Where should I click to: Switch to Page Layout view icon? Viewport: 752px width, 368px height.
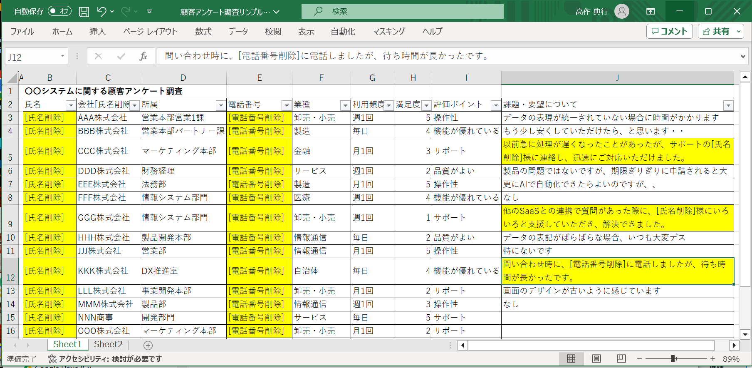click(596, 358)
